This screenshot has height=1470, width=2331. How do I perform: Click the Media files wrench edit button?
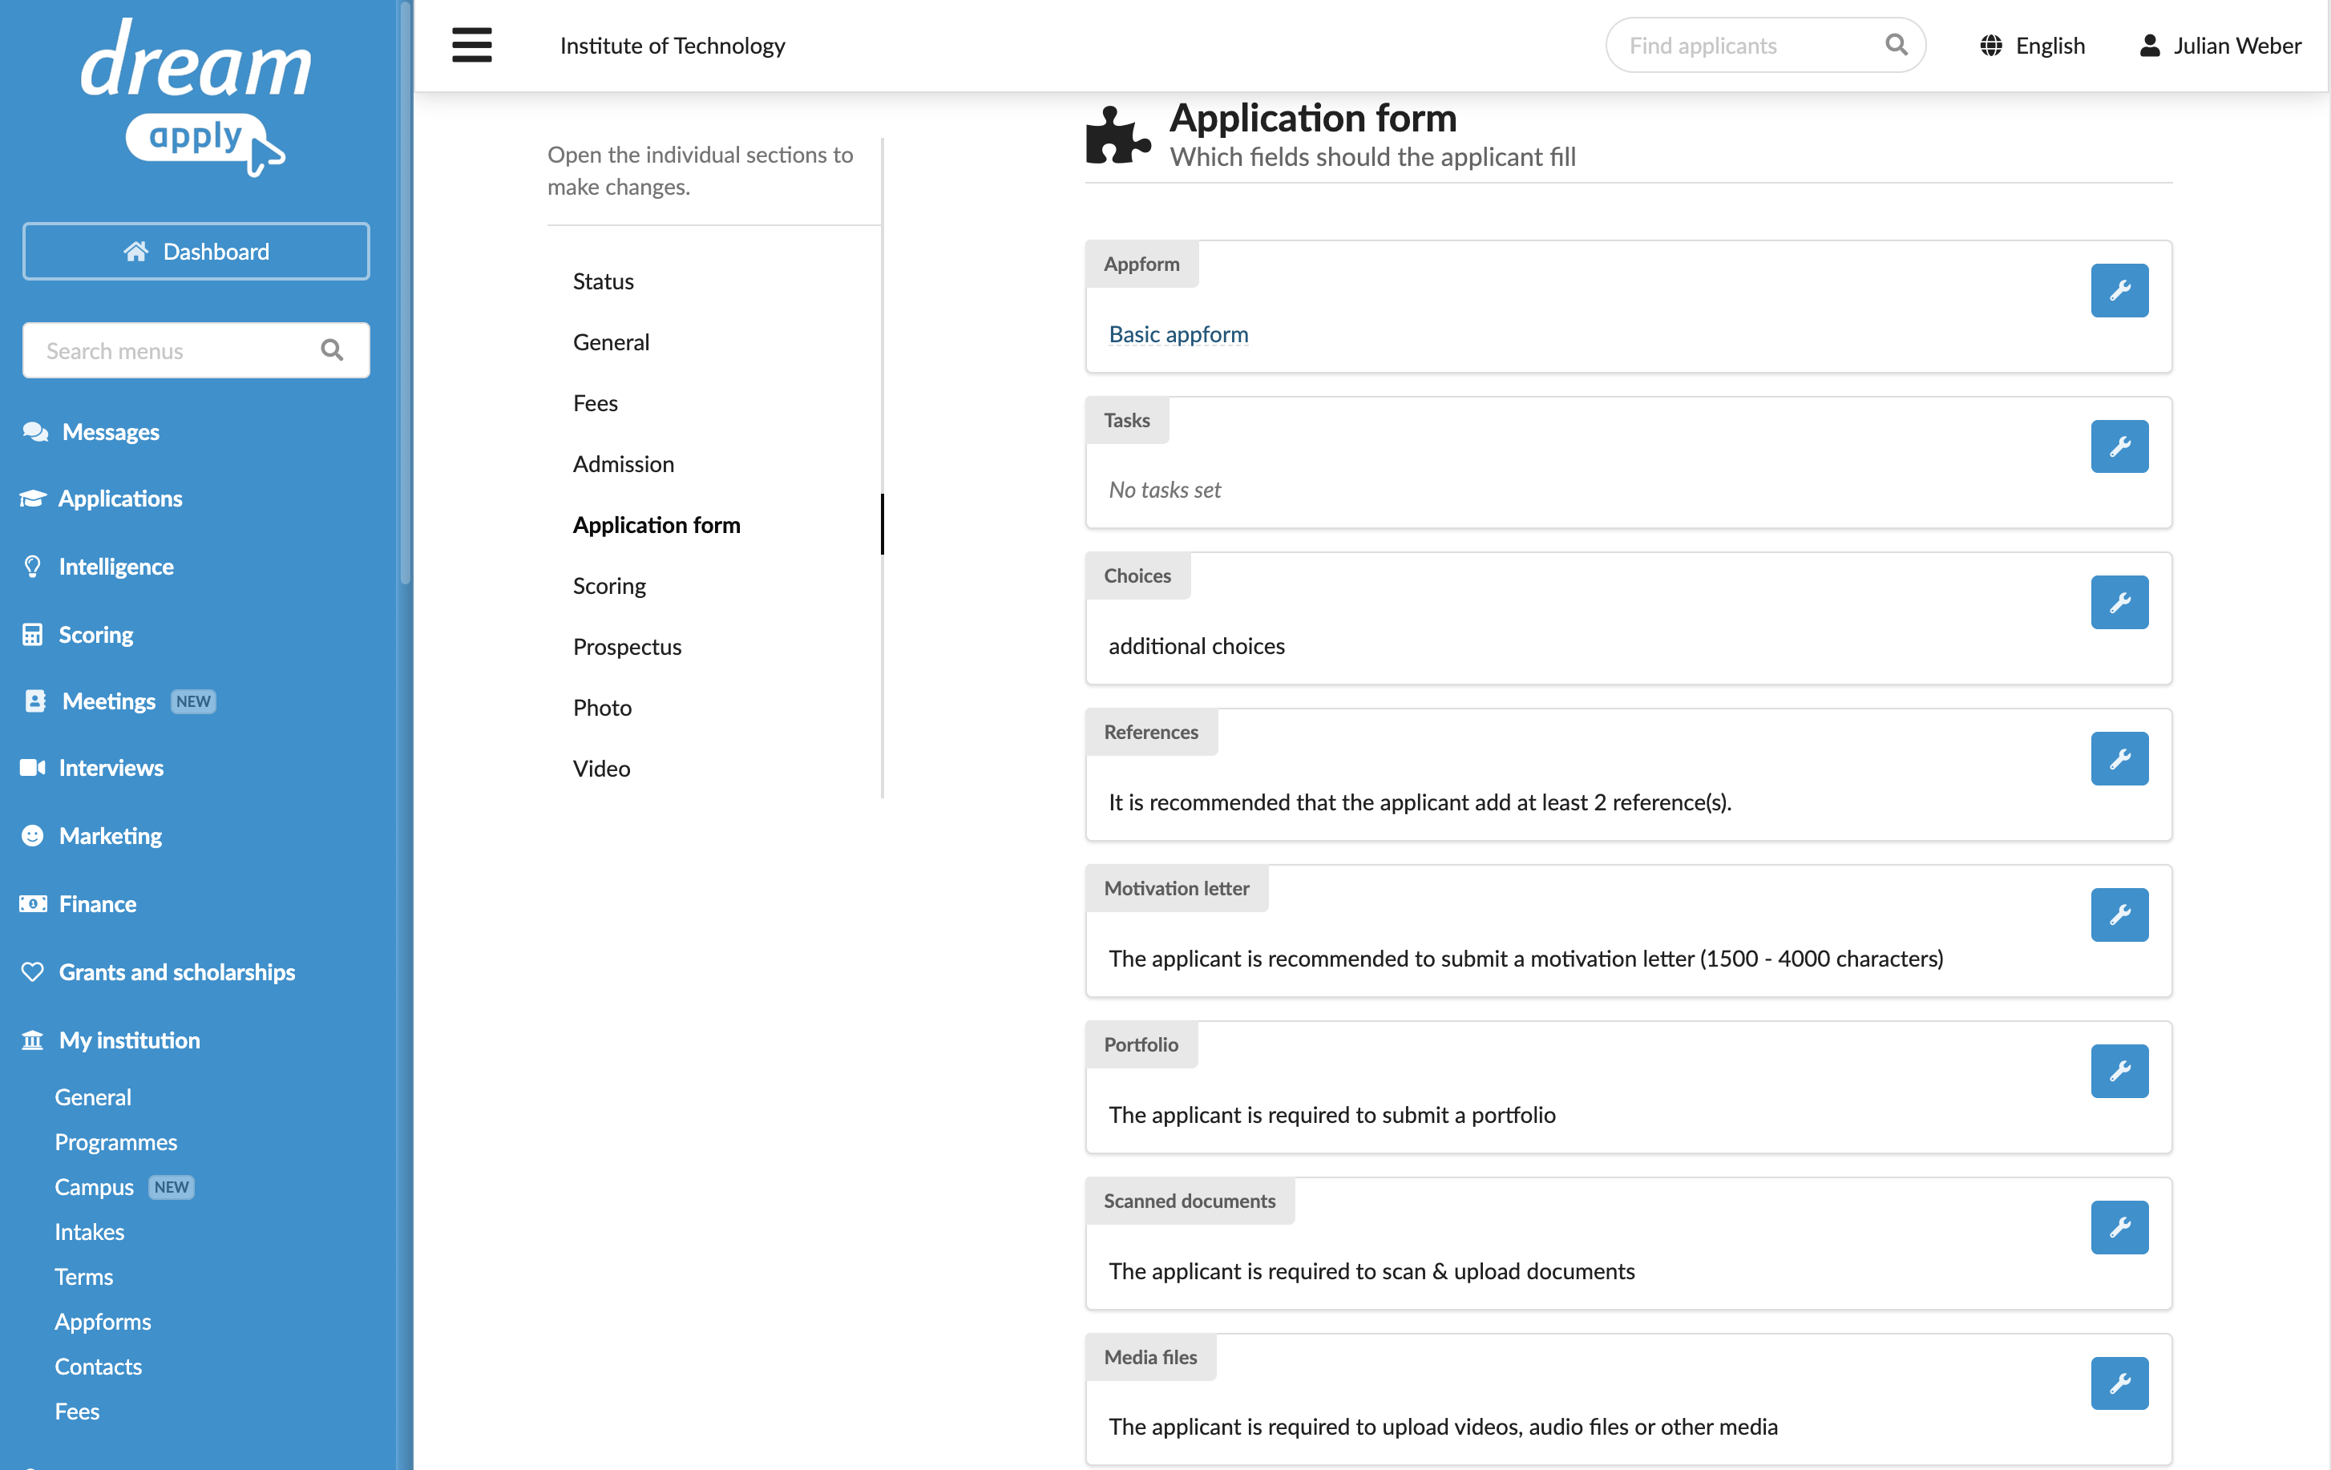point(2119,1383)
